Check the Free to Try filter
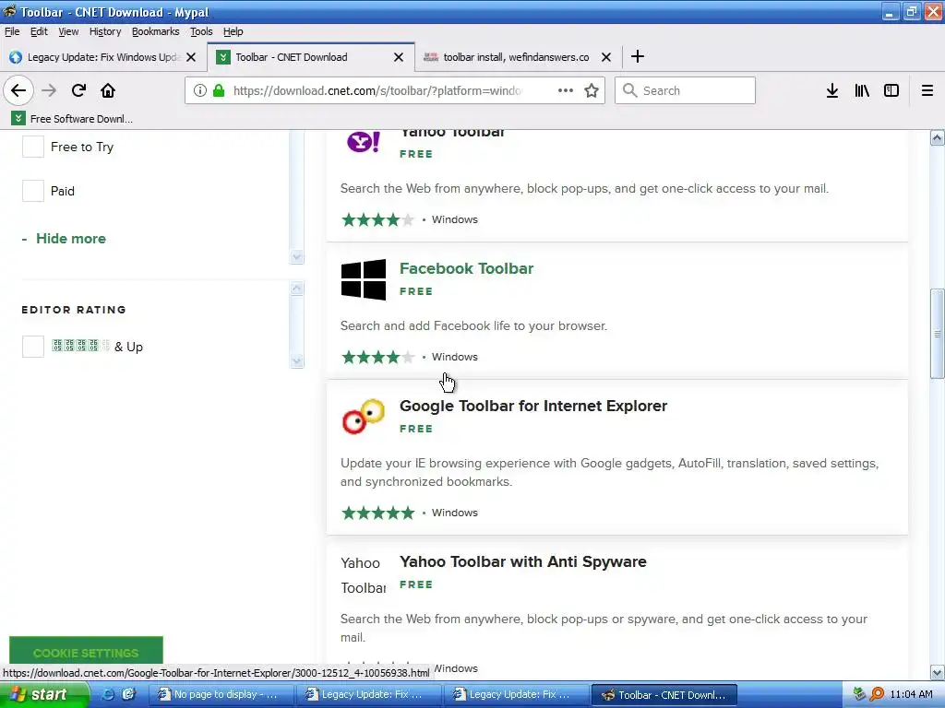 (x=33, y=147)
